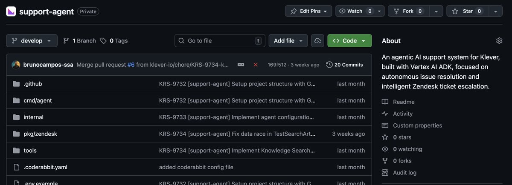Click folder icon beside tools
The height and width of the screenshot is (185, 512).
16,150
